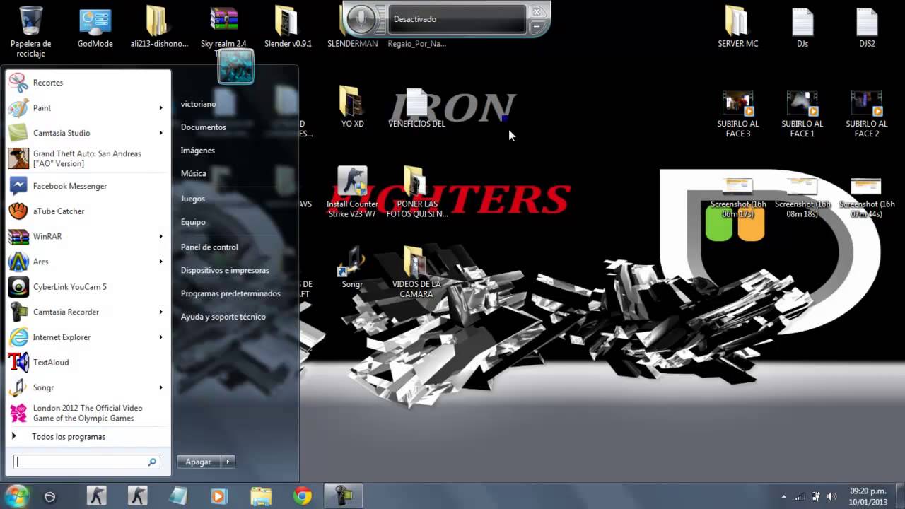Viewport: 905px width, 509px height.
Task: Open Recortes from the Start menu
Action: pos(88,83)
